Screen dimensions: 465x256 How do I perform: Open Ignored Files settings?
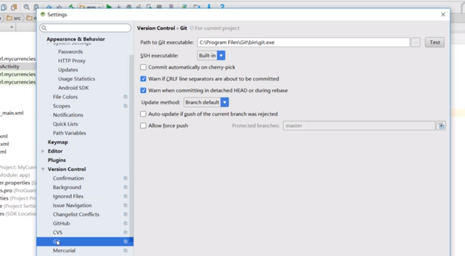pos(68,196)
